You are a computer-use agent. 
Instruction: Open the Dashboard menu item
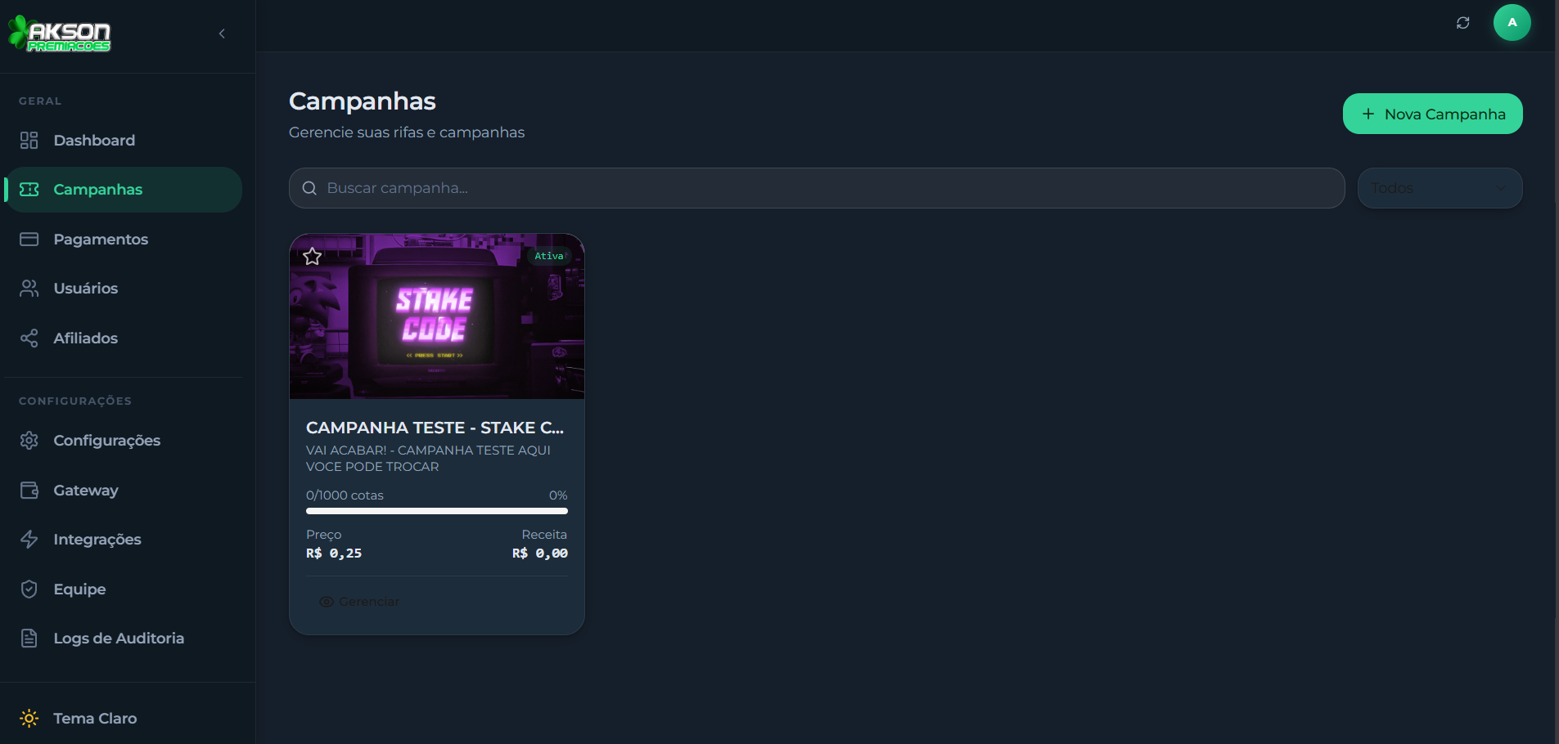123,141
